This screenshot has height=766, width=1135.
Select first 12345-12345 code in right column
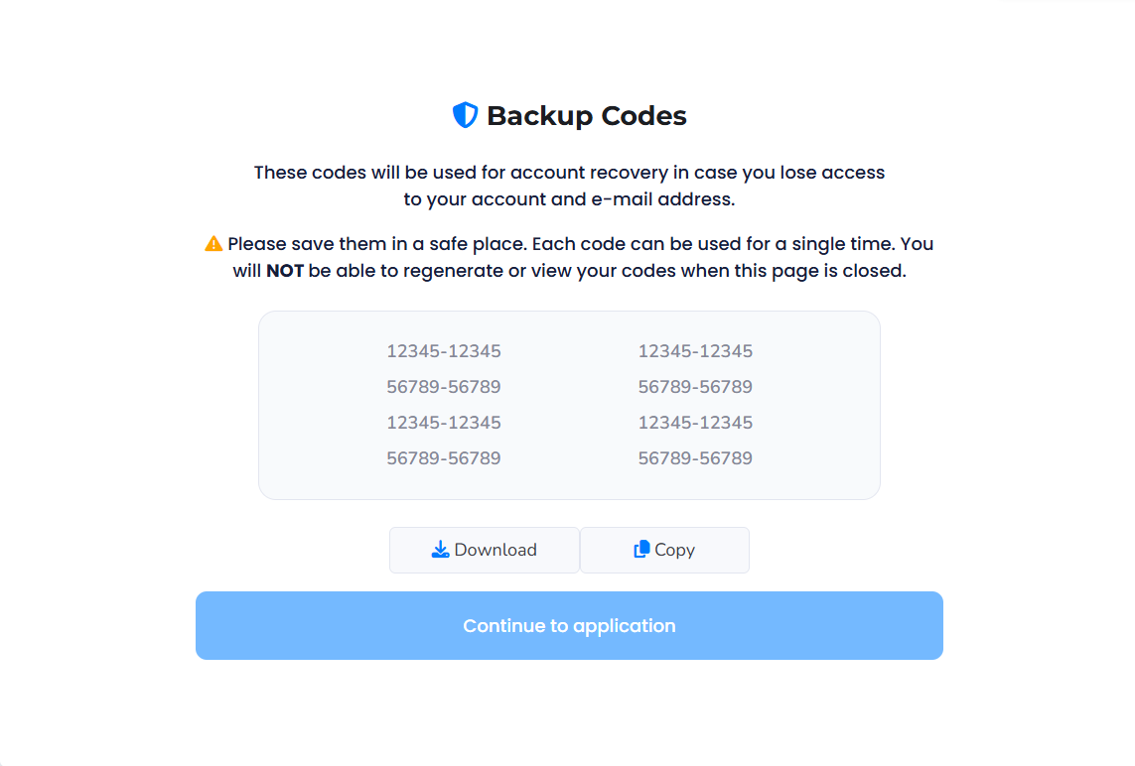(x=695, y=351)
